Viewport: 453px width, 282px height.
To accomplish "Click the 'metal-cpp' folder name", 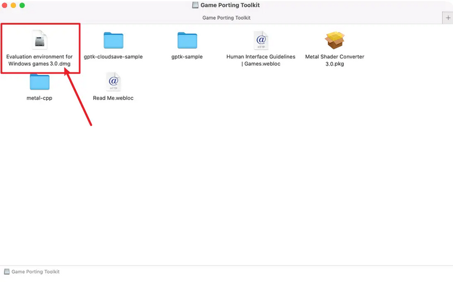I will coord(39,98).
